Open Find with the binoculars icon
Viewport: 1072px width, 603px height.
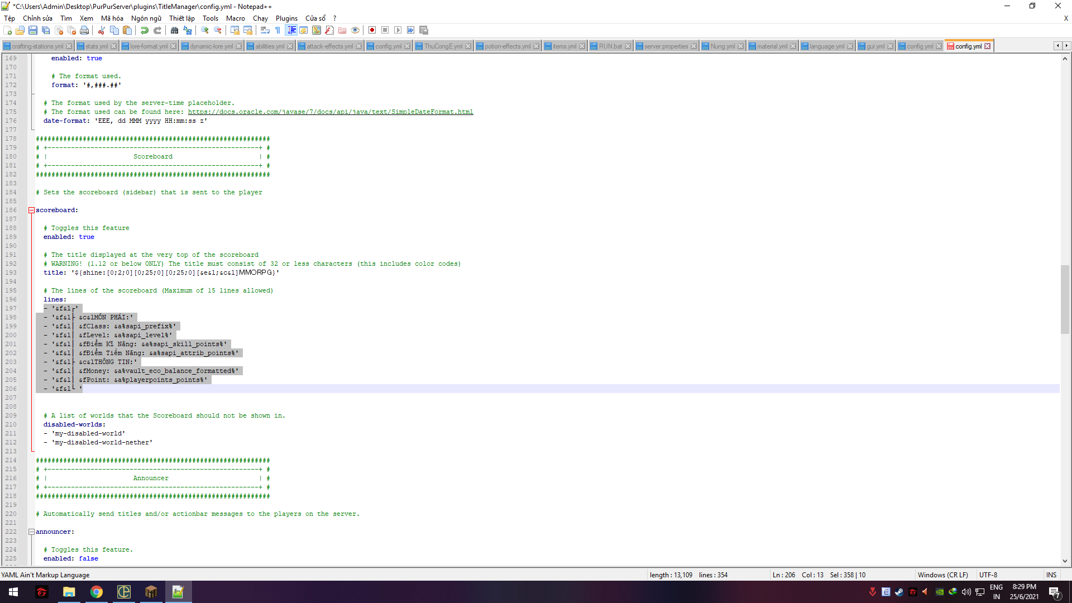(175, 30)
